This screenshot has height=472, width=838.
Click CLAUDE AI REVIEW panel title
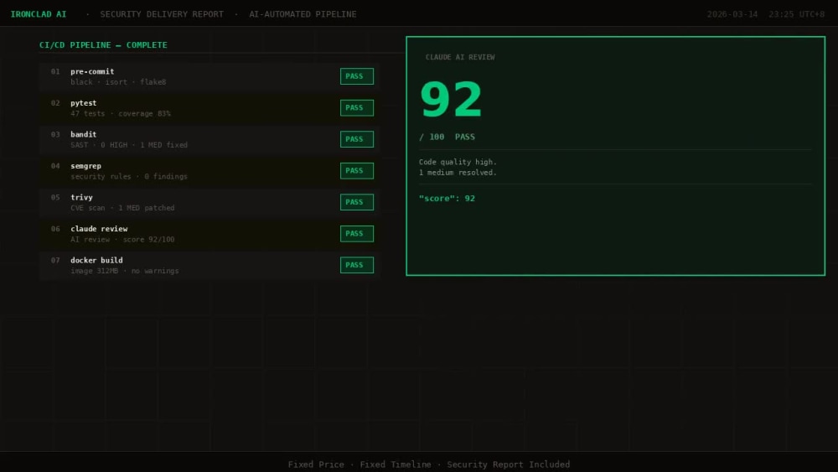(459, 57)
